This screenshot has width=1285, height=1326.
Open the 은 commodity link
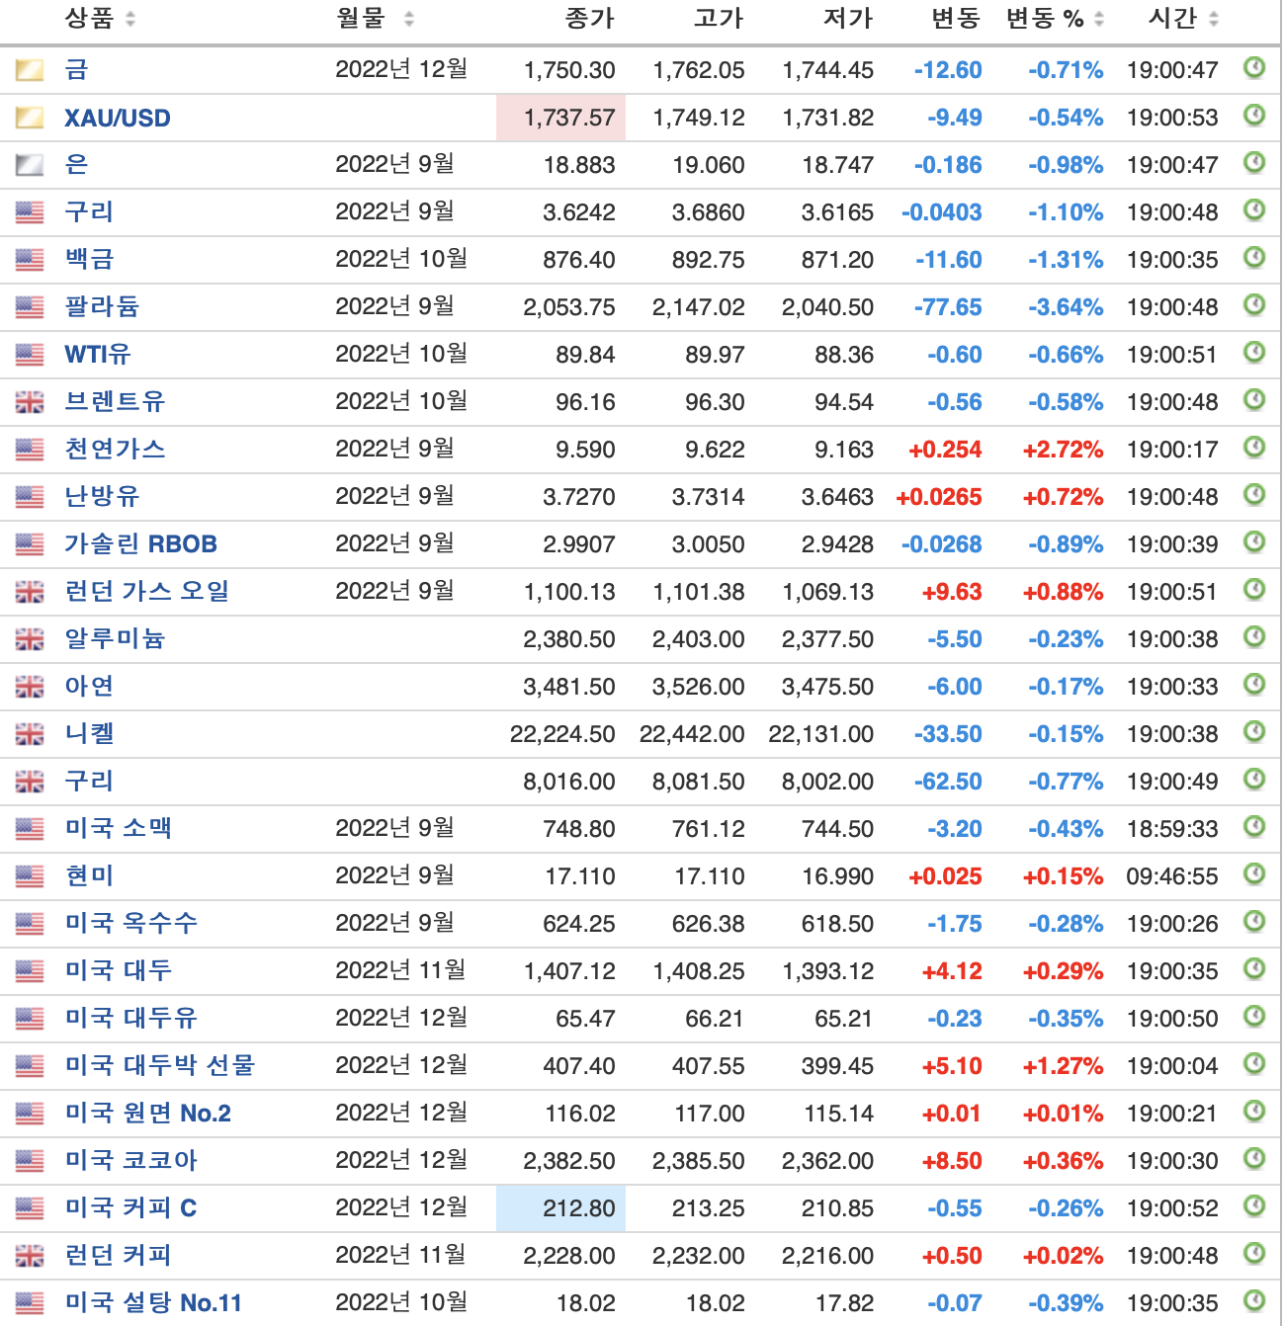(x=76, y=164)
